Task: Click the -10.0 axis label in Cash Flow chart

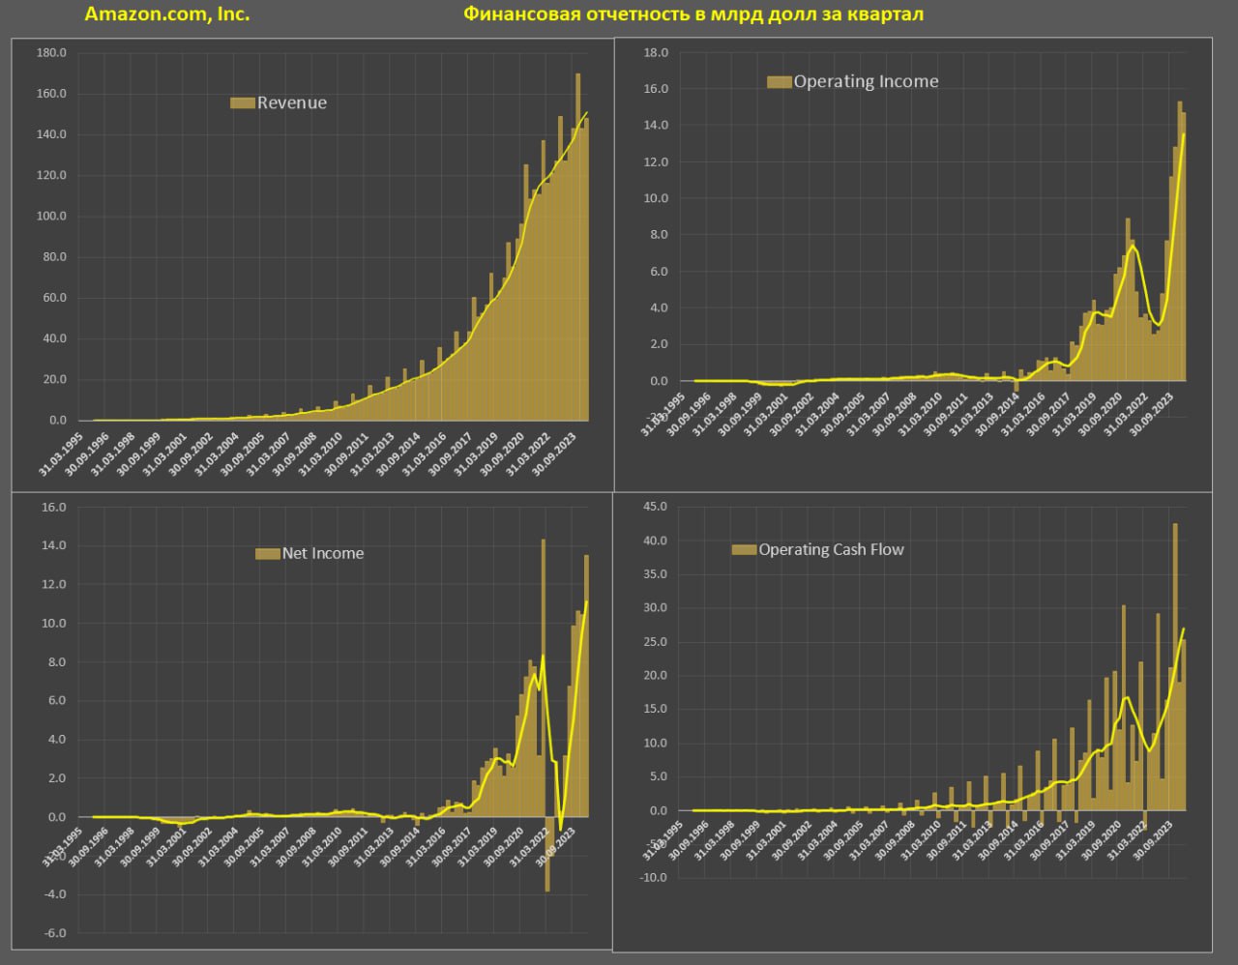Action: click(x=653, y=877)
